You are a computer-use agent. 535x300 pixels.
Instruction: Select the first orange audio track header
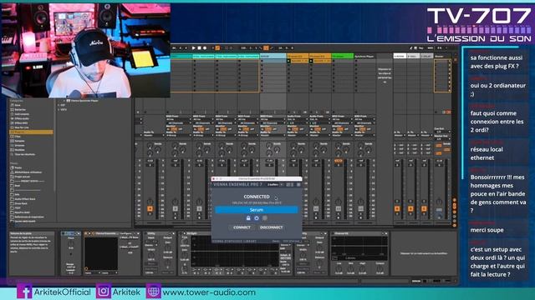[298, 56]
